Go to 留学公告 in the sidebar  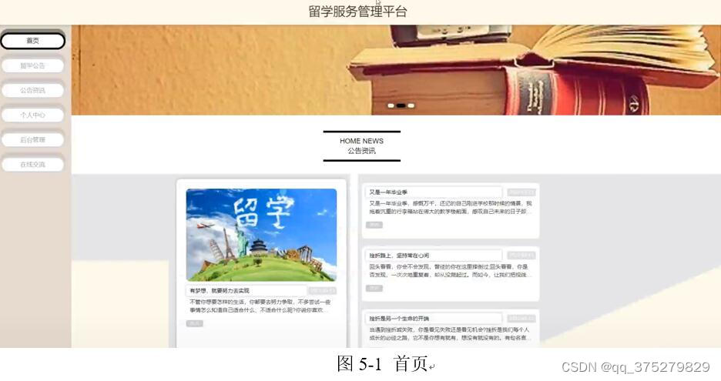click(x=32, y=65)
